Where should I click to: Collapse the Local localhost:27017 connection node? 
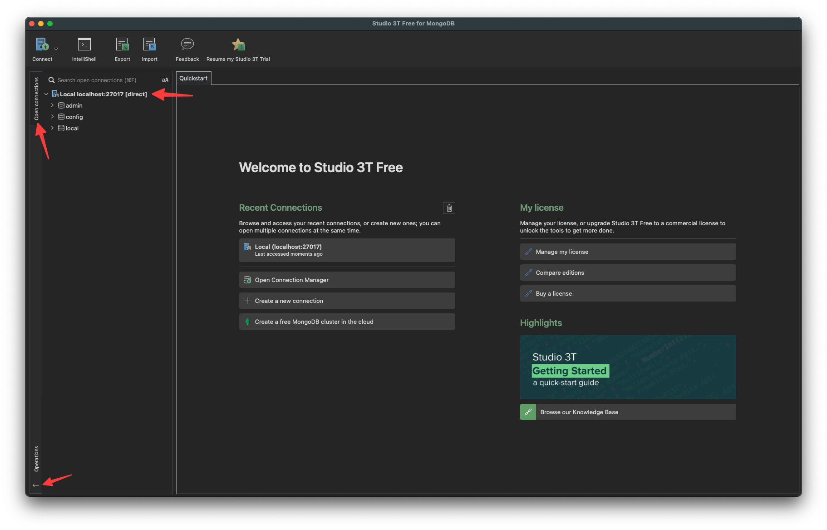click(x=46, y=94)
